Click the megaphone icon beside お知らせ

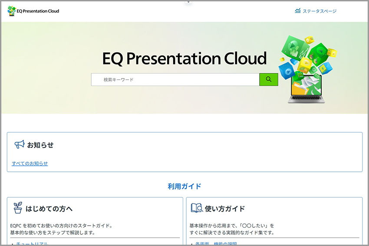(20, 144)
